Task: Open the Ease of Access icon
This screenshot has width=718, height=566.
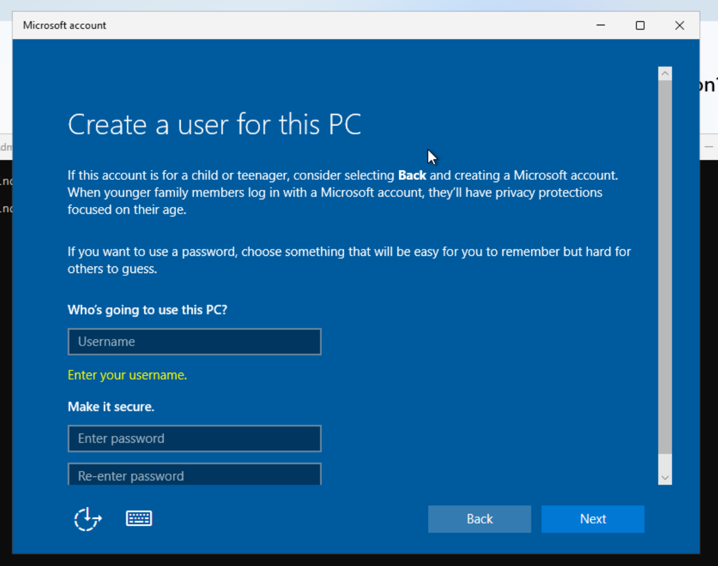Action: click(88, 519)
